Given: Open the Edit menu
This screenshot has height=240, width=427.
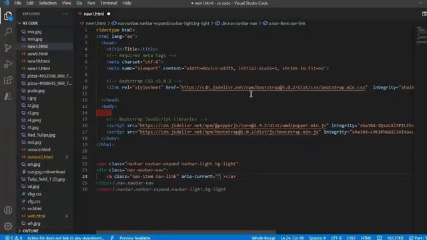Looking at the screenshot, I should click(29, 3).
